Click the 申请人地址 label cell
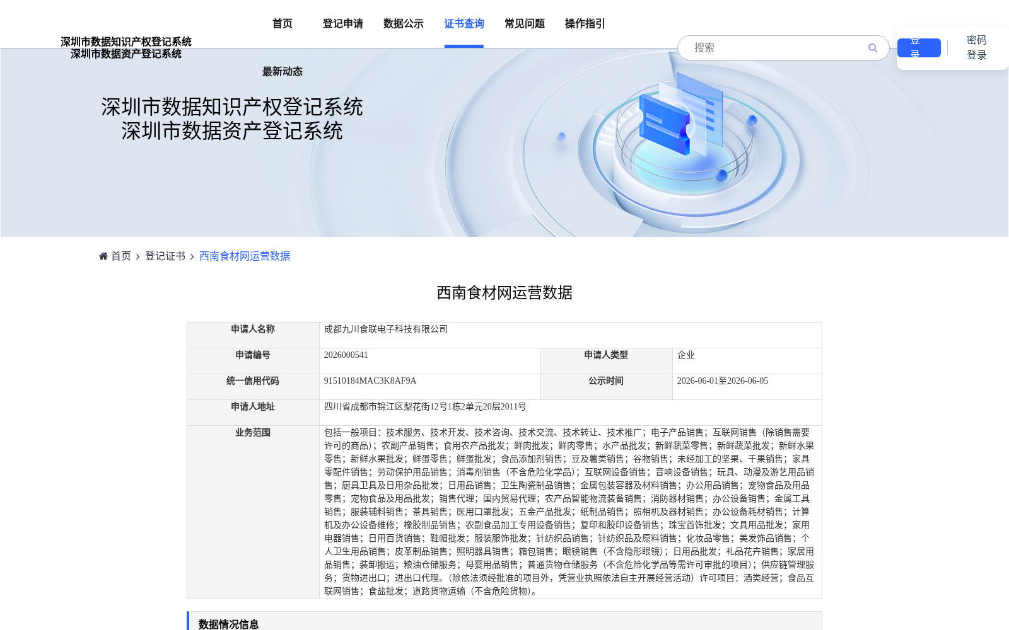This screenshot has height=630, width=1009. [253, 413]
